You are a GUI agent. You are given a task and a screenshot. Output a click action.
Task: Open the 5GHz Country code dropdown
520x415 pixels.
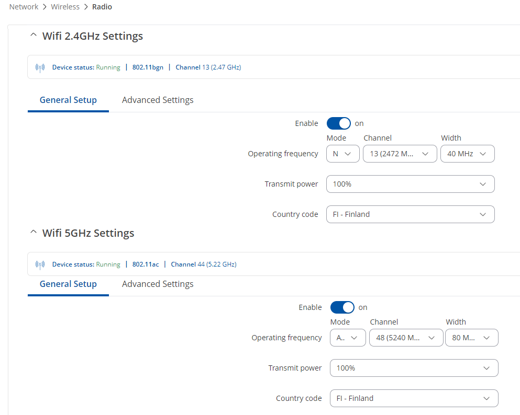[414, 398]
